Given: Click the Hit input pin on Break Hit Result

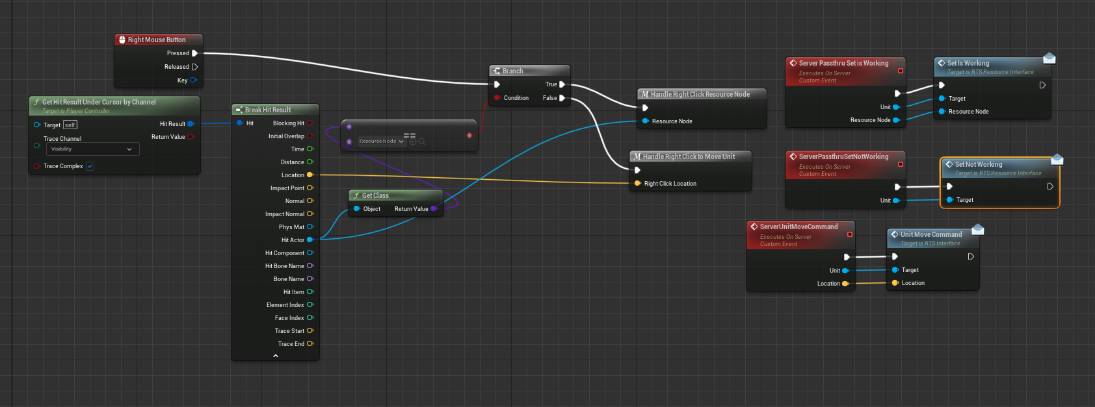Looking at the screenshot, I should click(240, 123).
